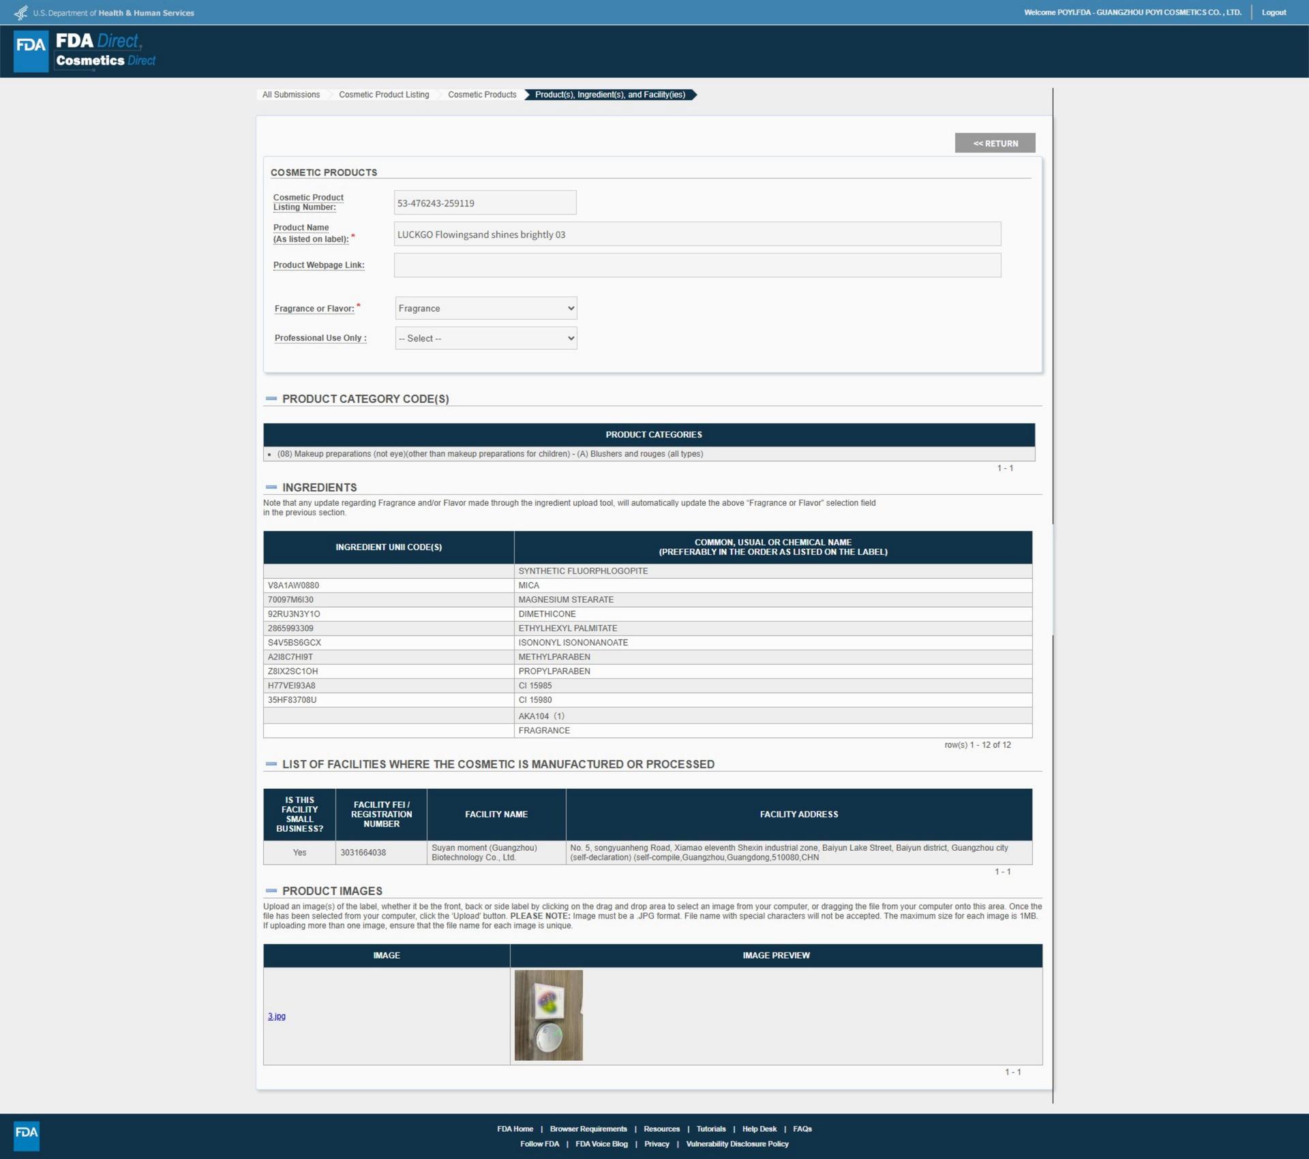The image size is (1309, 1159).
Task: Open the 3.jpg image link
Action: click(277, 1016)
